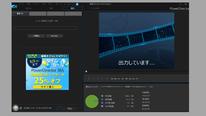Viewport: 206px width, 116px height.
Task: Click the volume speaker icon
Action: [x=107, y=79]
